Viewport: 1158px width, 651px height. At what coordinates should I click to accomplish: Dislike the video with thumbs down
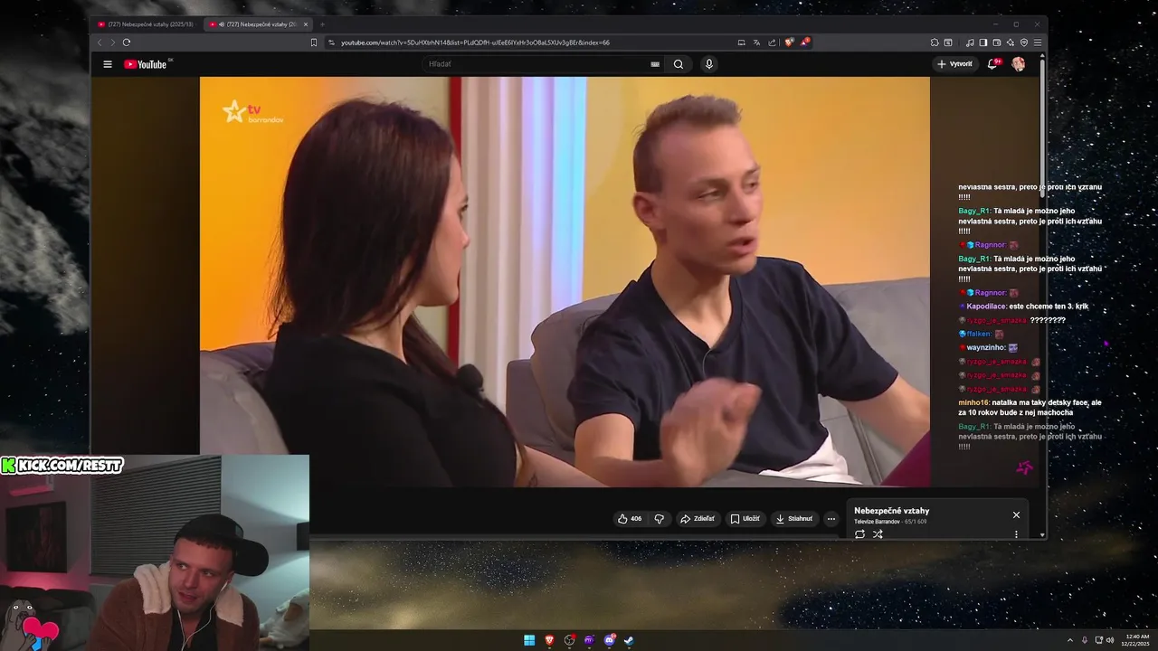click(659, 519)
